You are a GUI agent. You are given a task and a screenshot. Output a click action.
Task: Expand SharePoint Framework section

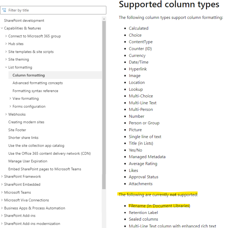(2, 176)
